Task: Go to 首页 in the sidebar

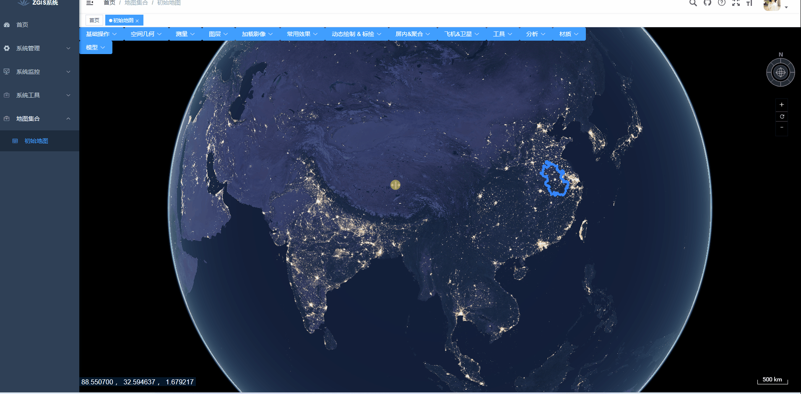Action: pyautogui.click(x=39, y=25)
